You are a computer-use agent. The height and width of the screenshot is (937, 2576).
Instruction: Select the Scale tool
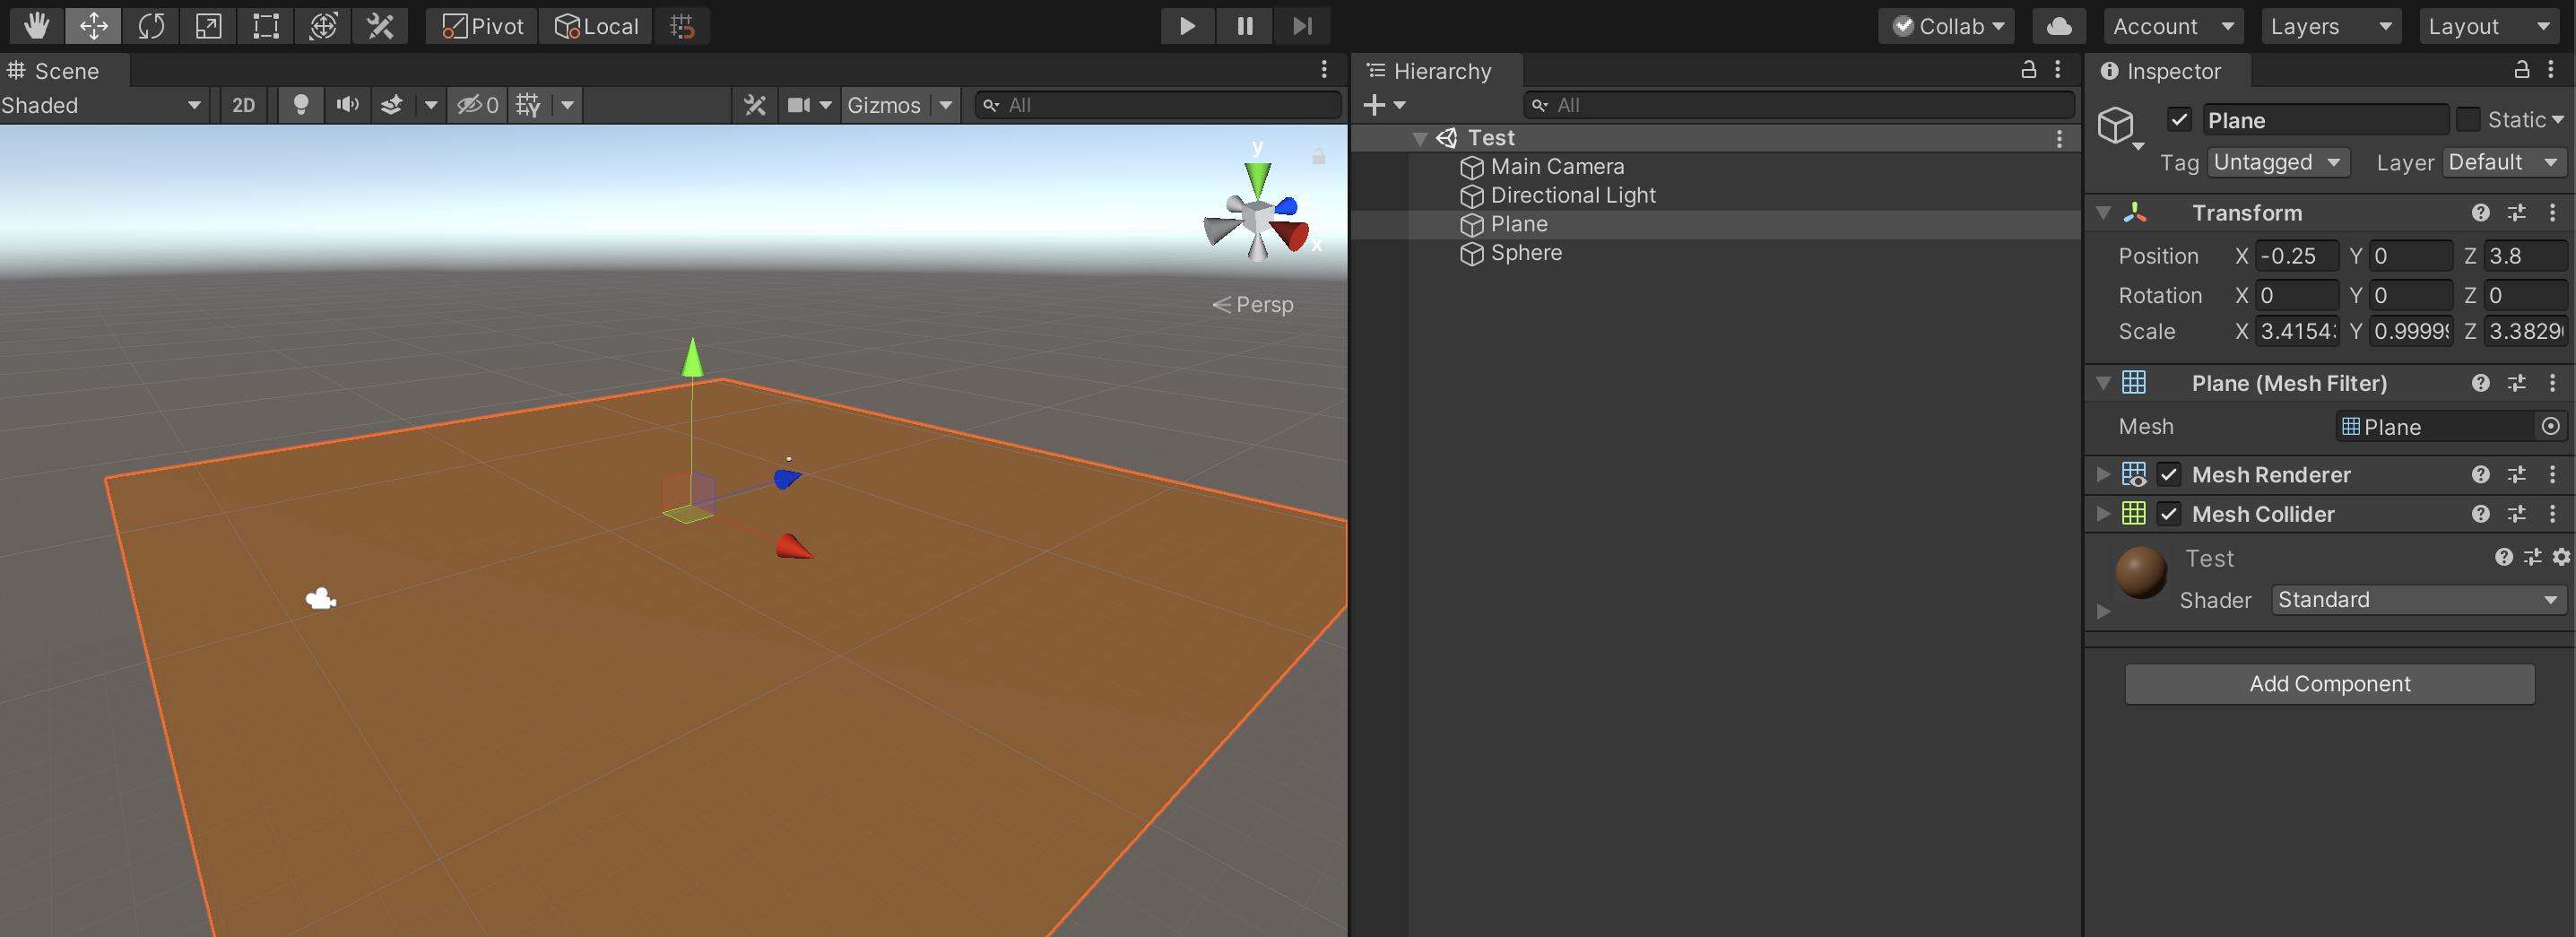tap(208, 26)
